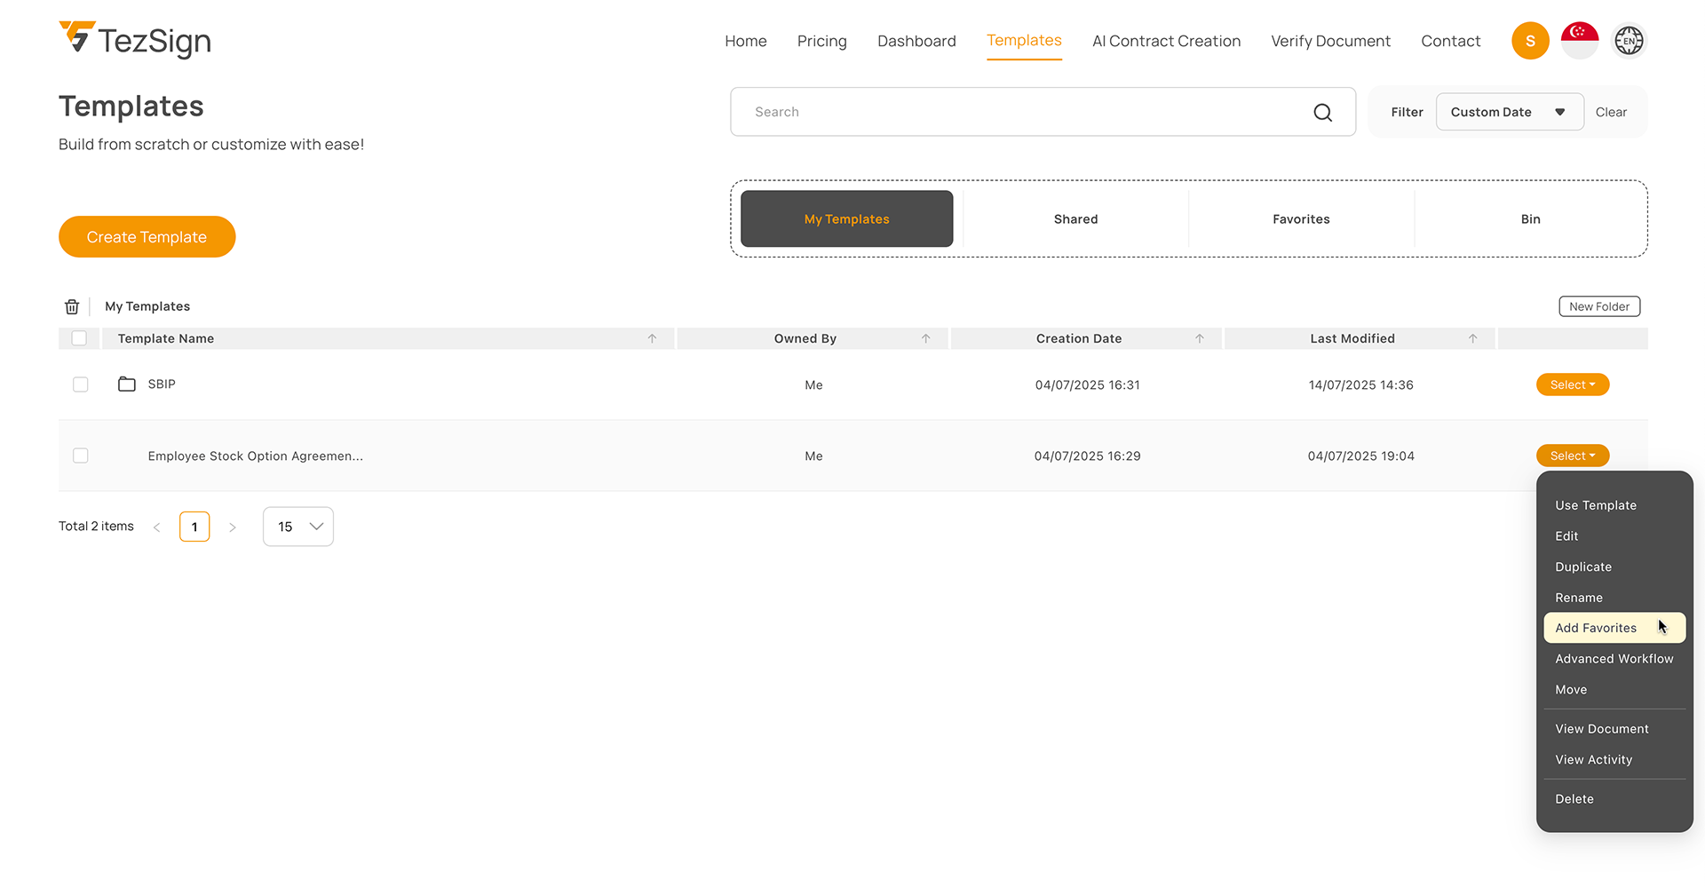Screen dimensions: 1705x888
Task: Click the trash bin delete icon
Action: pyautogui.click(x=72, y=307)
